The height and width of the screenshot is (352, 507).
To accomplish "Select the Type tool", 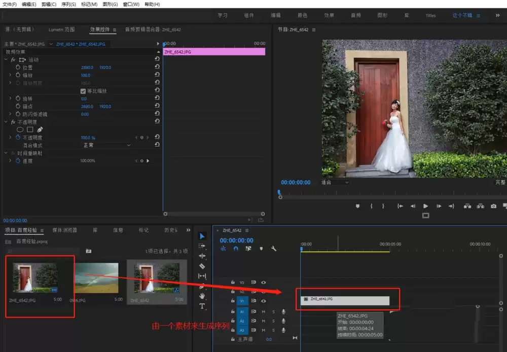I will (x=202, y=306).
